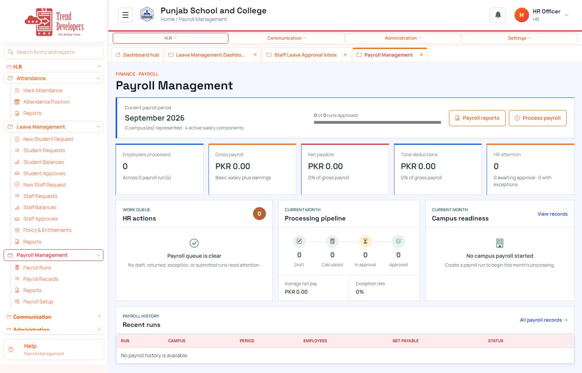582x373 pixels.
Task: Switch to Staff Leave Approval Inbox tab
Action: pyautogui.click(x=306, y=55)
